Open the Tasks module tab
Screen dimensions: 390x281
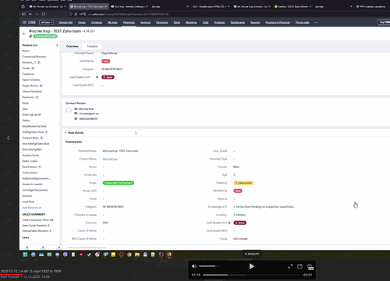point(177,23)
